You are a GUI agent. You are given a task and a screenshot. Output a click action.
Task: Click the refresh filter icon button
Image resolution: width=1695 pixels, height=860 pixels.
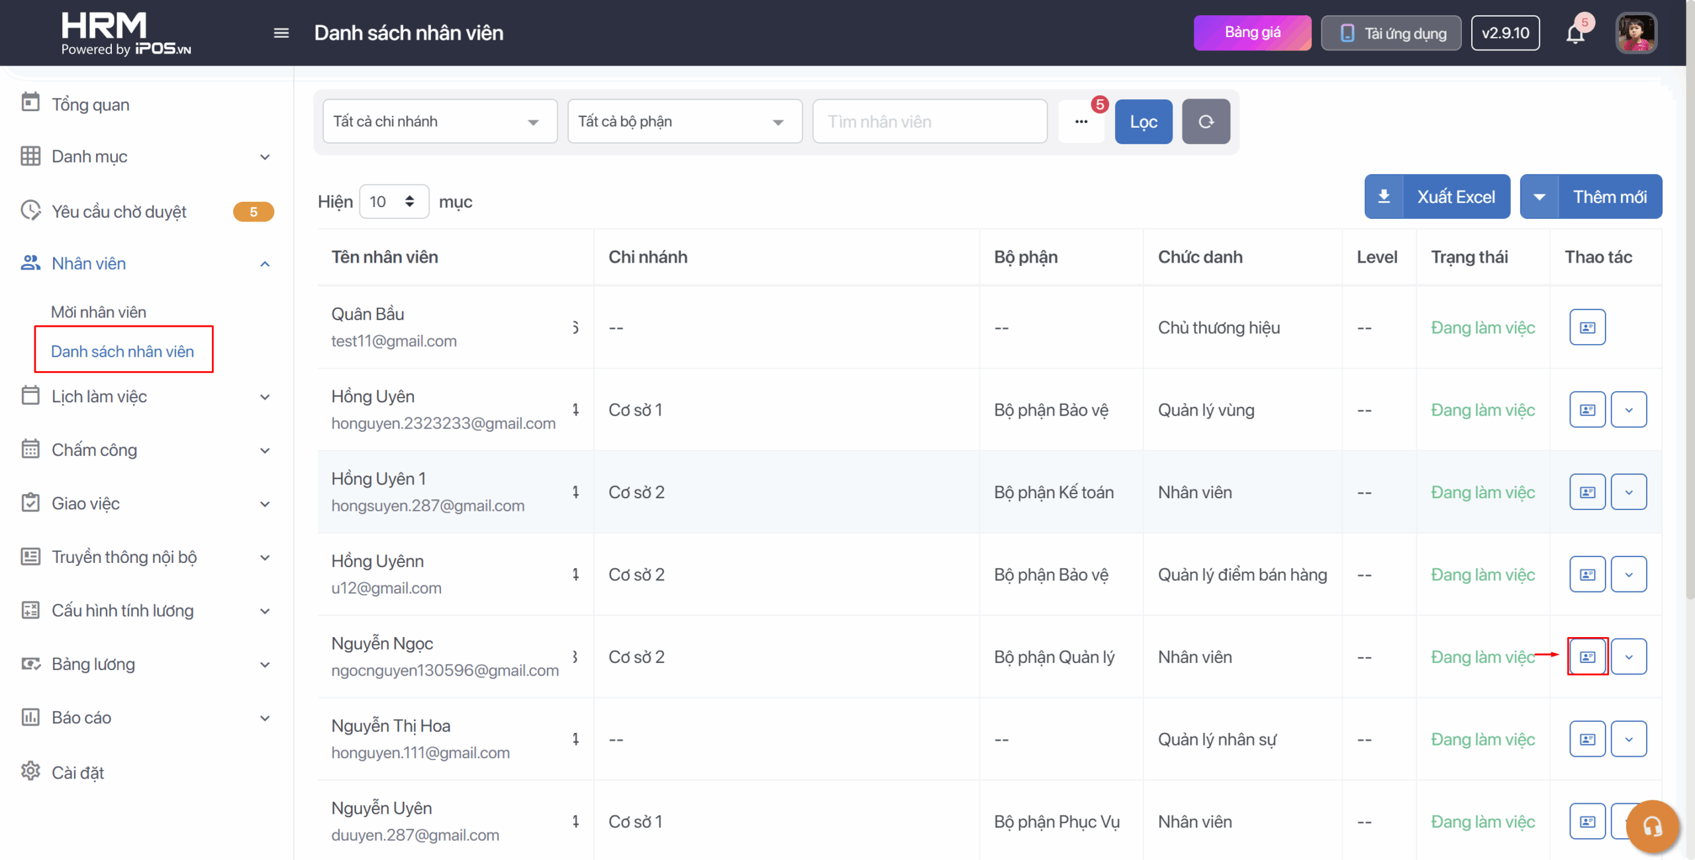click(x=1206, y=122)
